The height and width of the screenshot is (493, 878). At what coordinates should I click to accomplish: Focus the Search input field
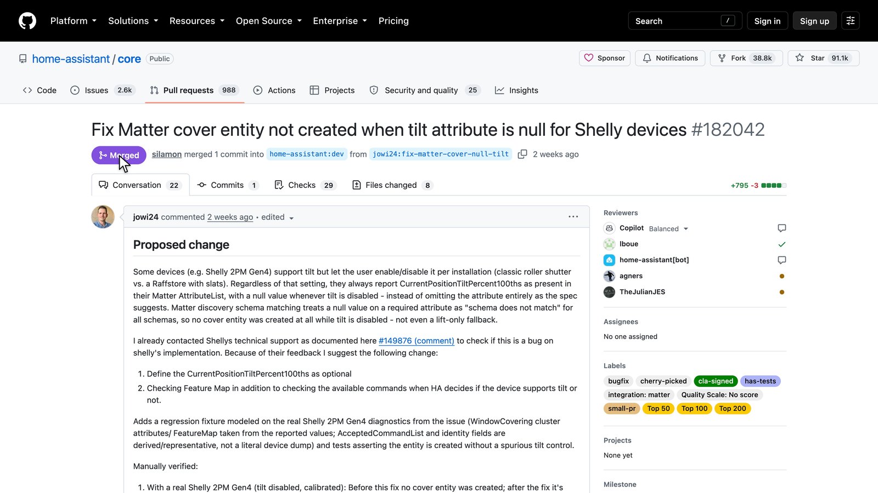coord(685,21)
